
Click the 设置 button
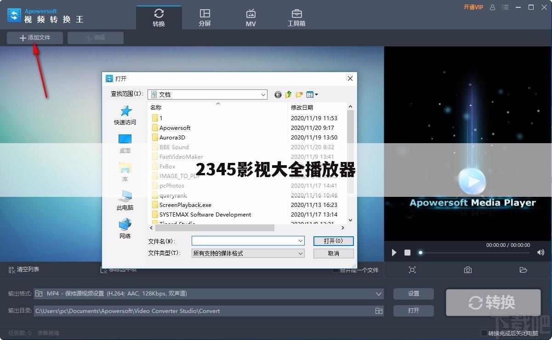tap(414, 294)
